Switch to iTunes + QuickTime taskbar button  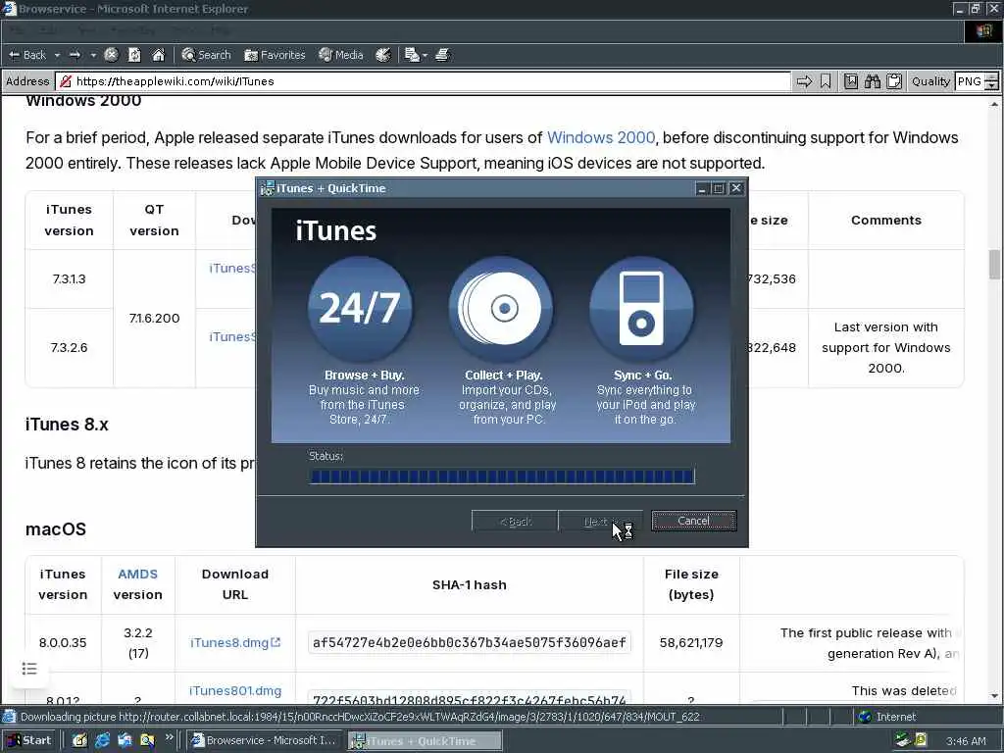[425, 741]
